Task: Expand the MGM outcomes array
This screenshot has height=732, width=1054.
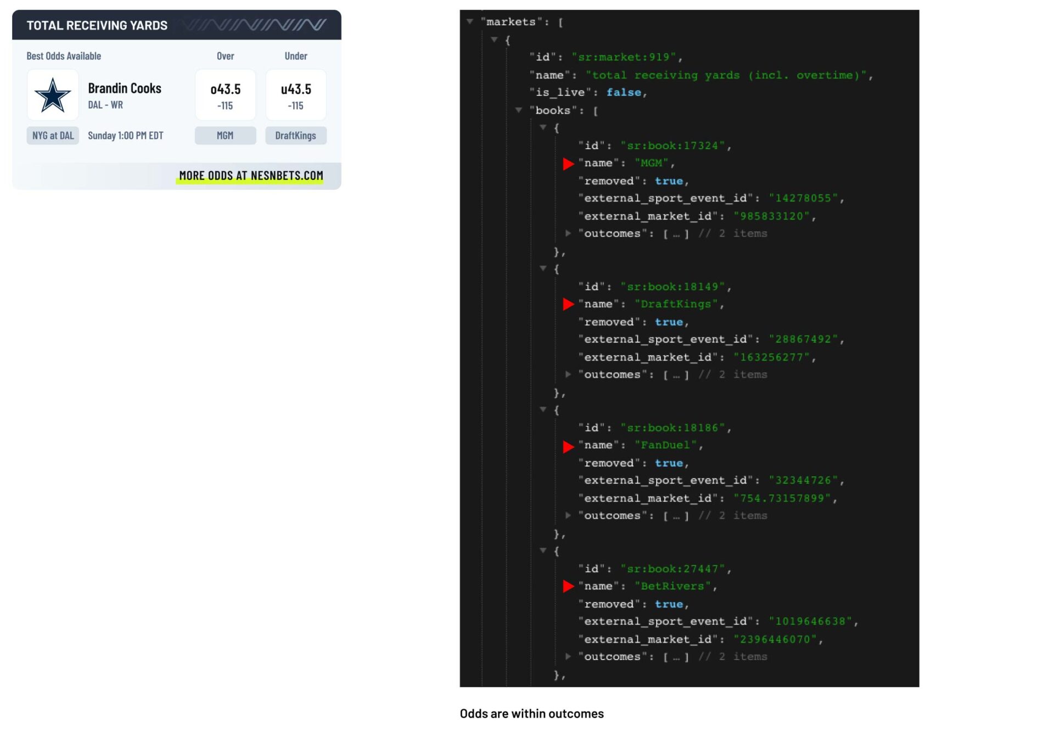Action: coord(568,234)
